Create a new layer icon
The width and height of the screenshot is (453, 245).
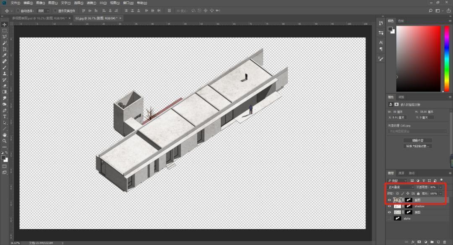pos(438,242)
